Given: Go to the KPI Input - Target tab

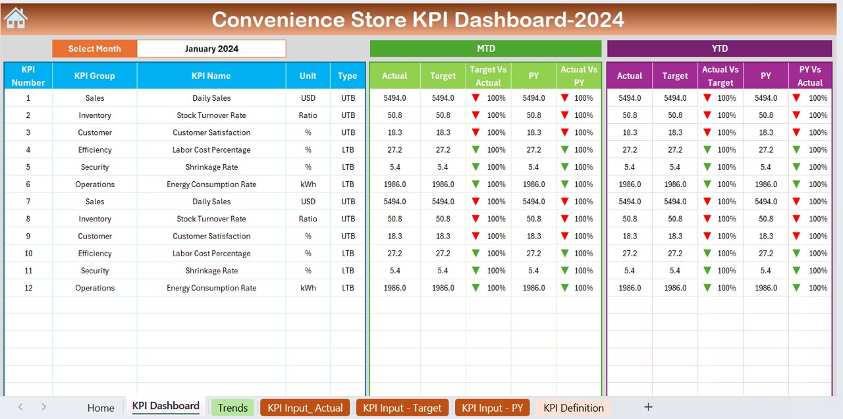Looking at the screenshot, I should (x=402, y=408).
